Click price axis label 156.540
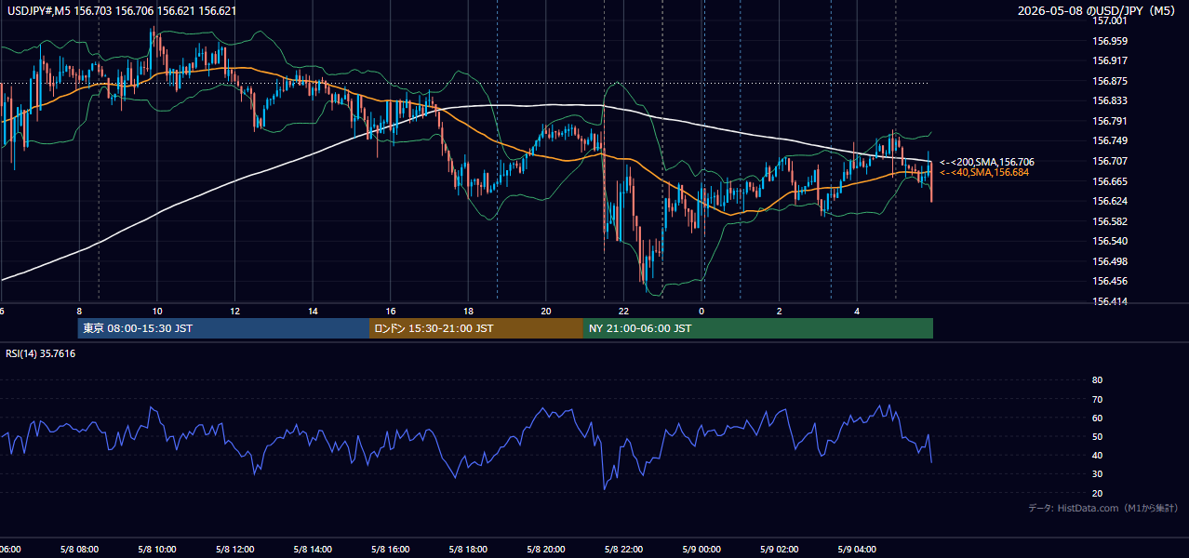Viewport: 1189px width, 558px height. (1111, 241)
